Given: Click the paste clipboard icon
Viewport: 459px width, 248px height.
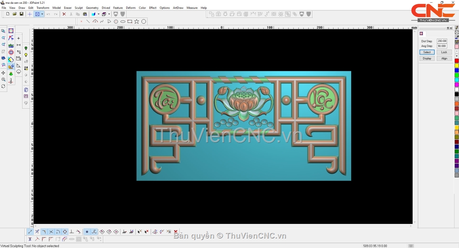Looking at the screenshot, I should [85, 14].
